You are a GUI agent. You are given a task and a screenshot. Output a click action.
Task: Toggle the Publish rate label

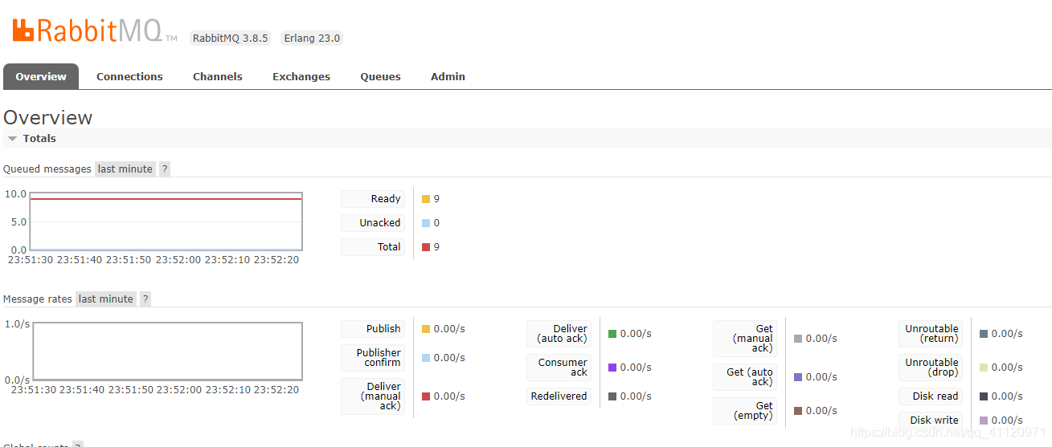click(x=373, y=328)
